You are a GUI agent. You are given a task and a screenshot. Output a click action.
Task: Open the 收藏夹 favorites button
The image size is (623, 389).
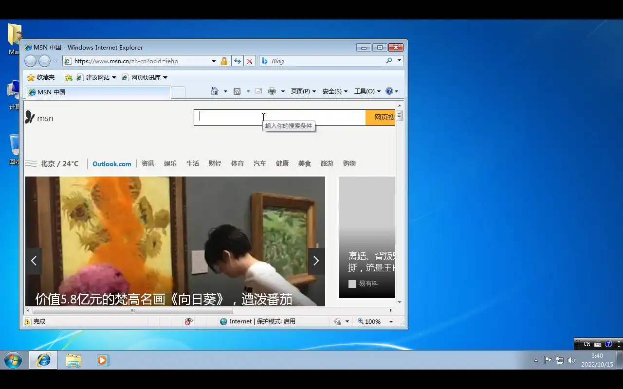click(41, 77)
